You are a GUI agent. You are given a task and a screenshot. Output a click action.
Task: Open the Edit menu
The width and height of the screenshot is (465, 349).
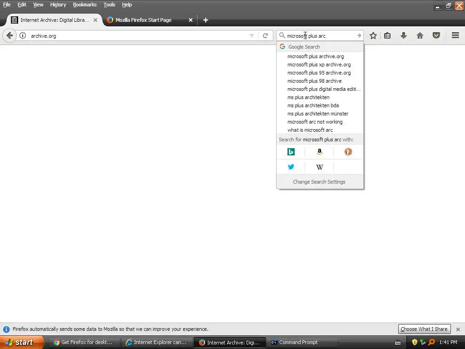tap(22, 5)
